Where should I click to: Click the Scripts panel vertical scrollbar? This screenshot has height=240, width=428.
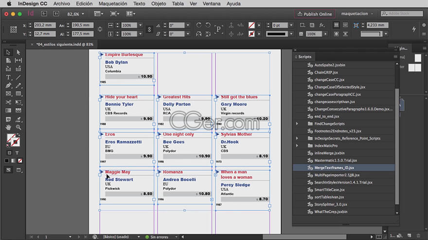point(397,146)
